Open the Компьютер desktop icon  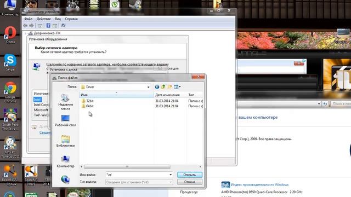coord(10,8)
